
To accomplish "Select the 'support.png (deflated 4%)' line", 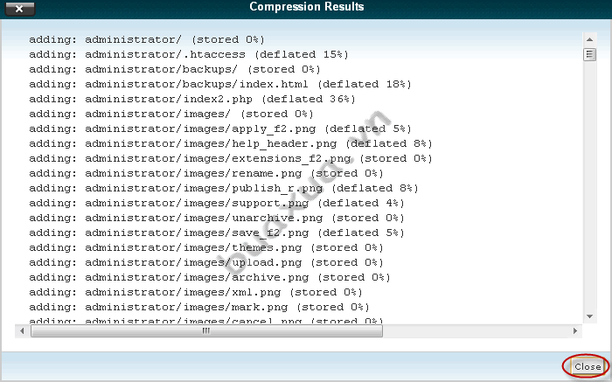I will 217,203.
